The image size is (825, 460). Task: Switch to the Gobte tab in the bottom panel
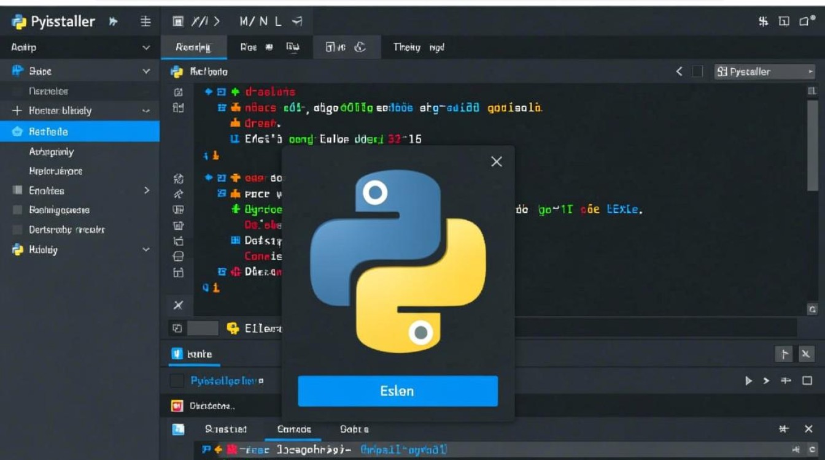354,429
